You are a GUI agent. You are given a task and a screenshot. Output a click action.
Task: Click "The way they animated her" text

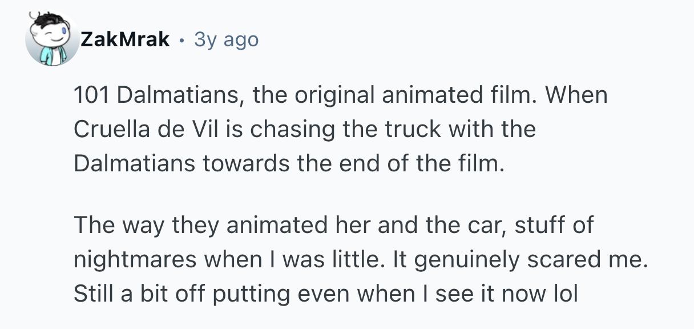(x=201, y=225)
